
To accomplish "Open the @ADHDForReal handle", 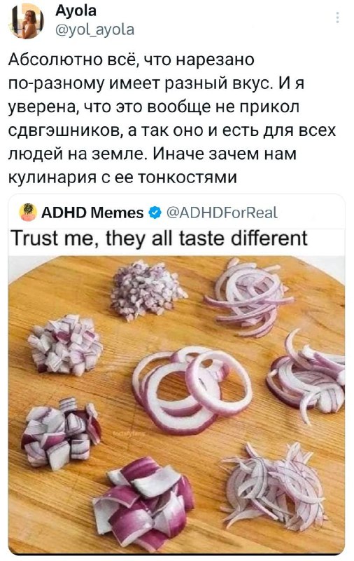I will pyautogui.click(x=222, y=213).
